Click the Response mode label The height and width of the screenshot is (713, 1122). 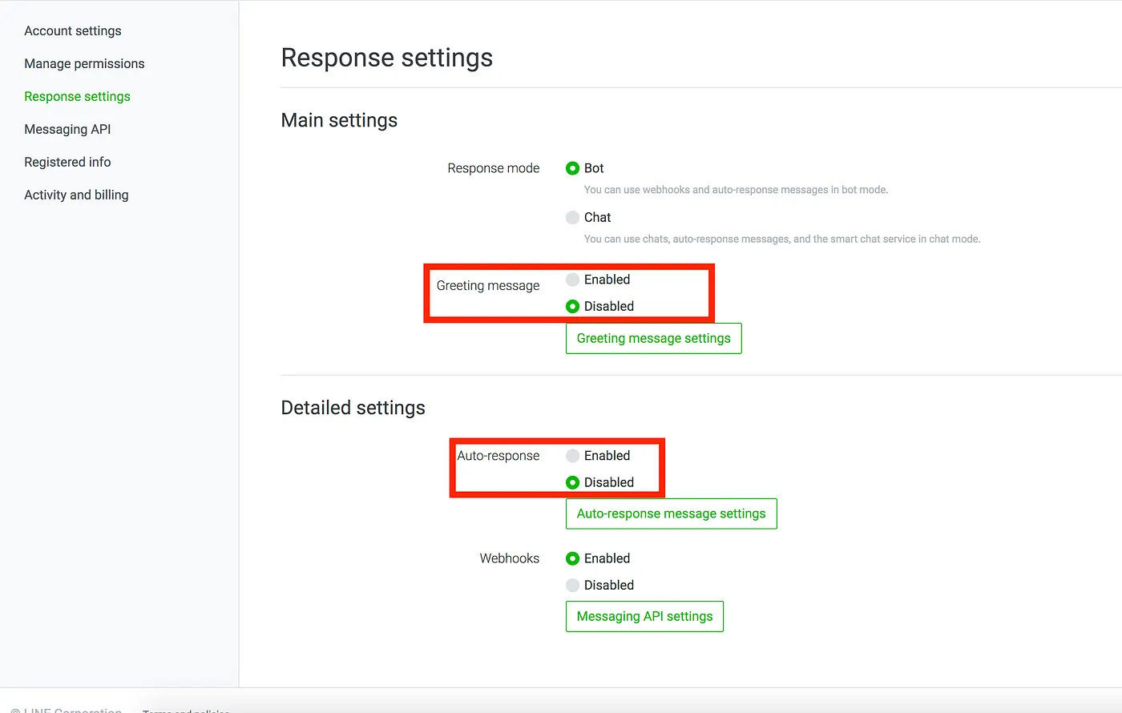[x=494, y=168]
